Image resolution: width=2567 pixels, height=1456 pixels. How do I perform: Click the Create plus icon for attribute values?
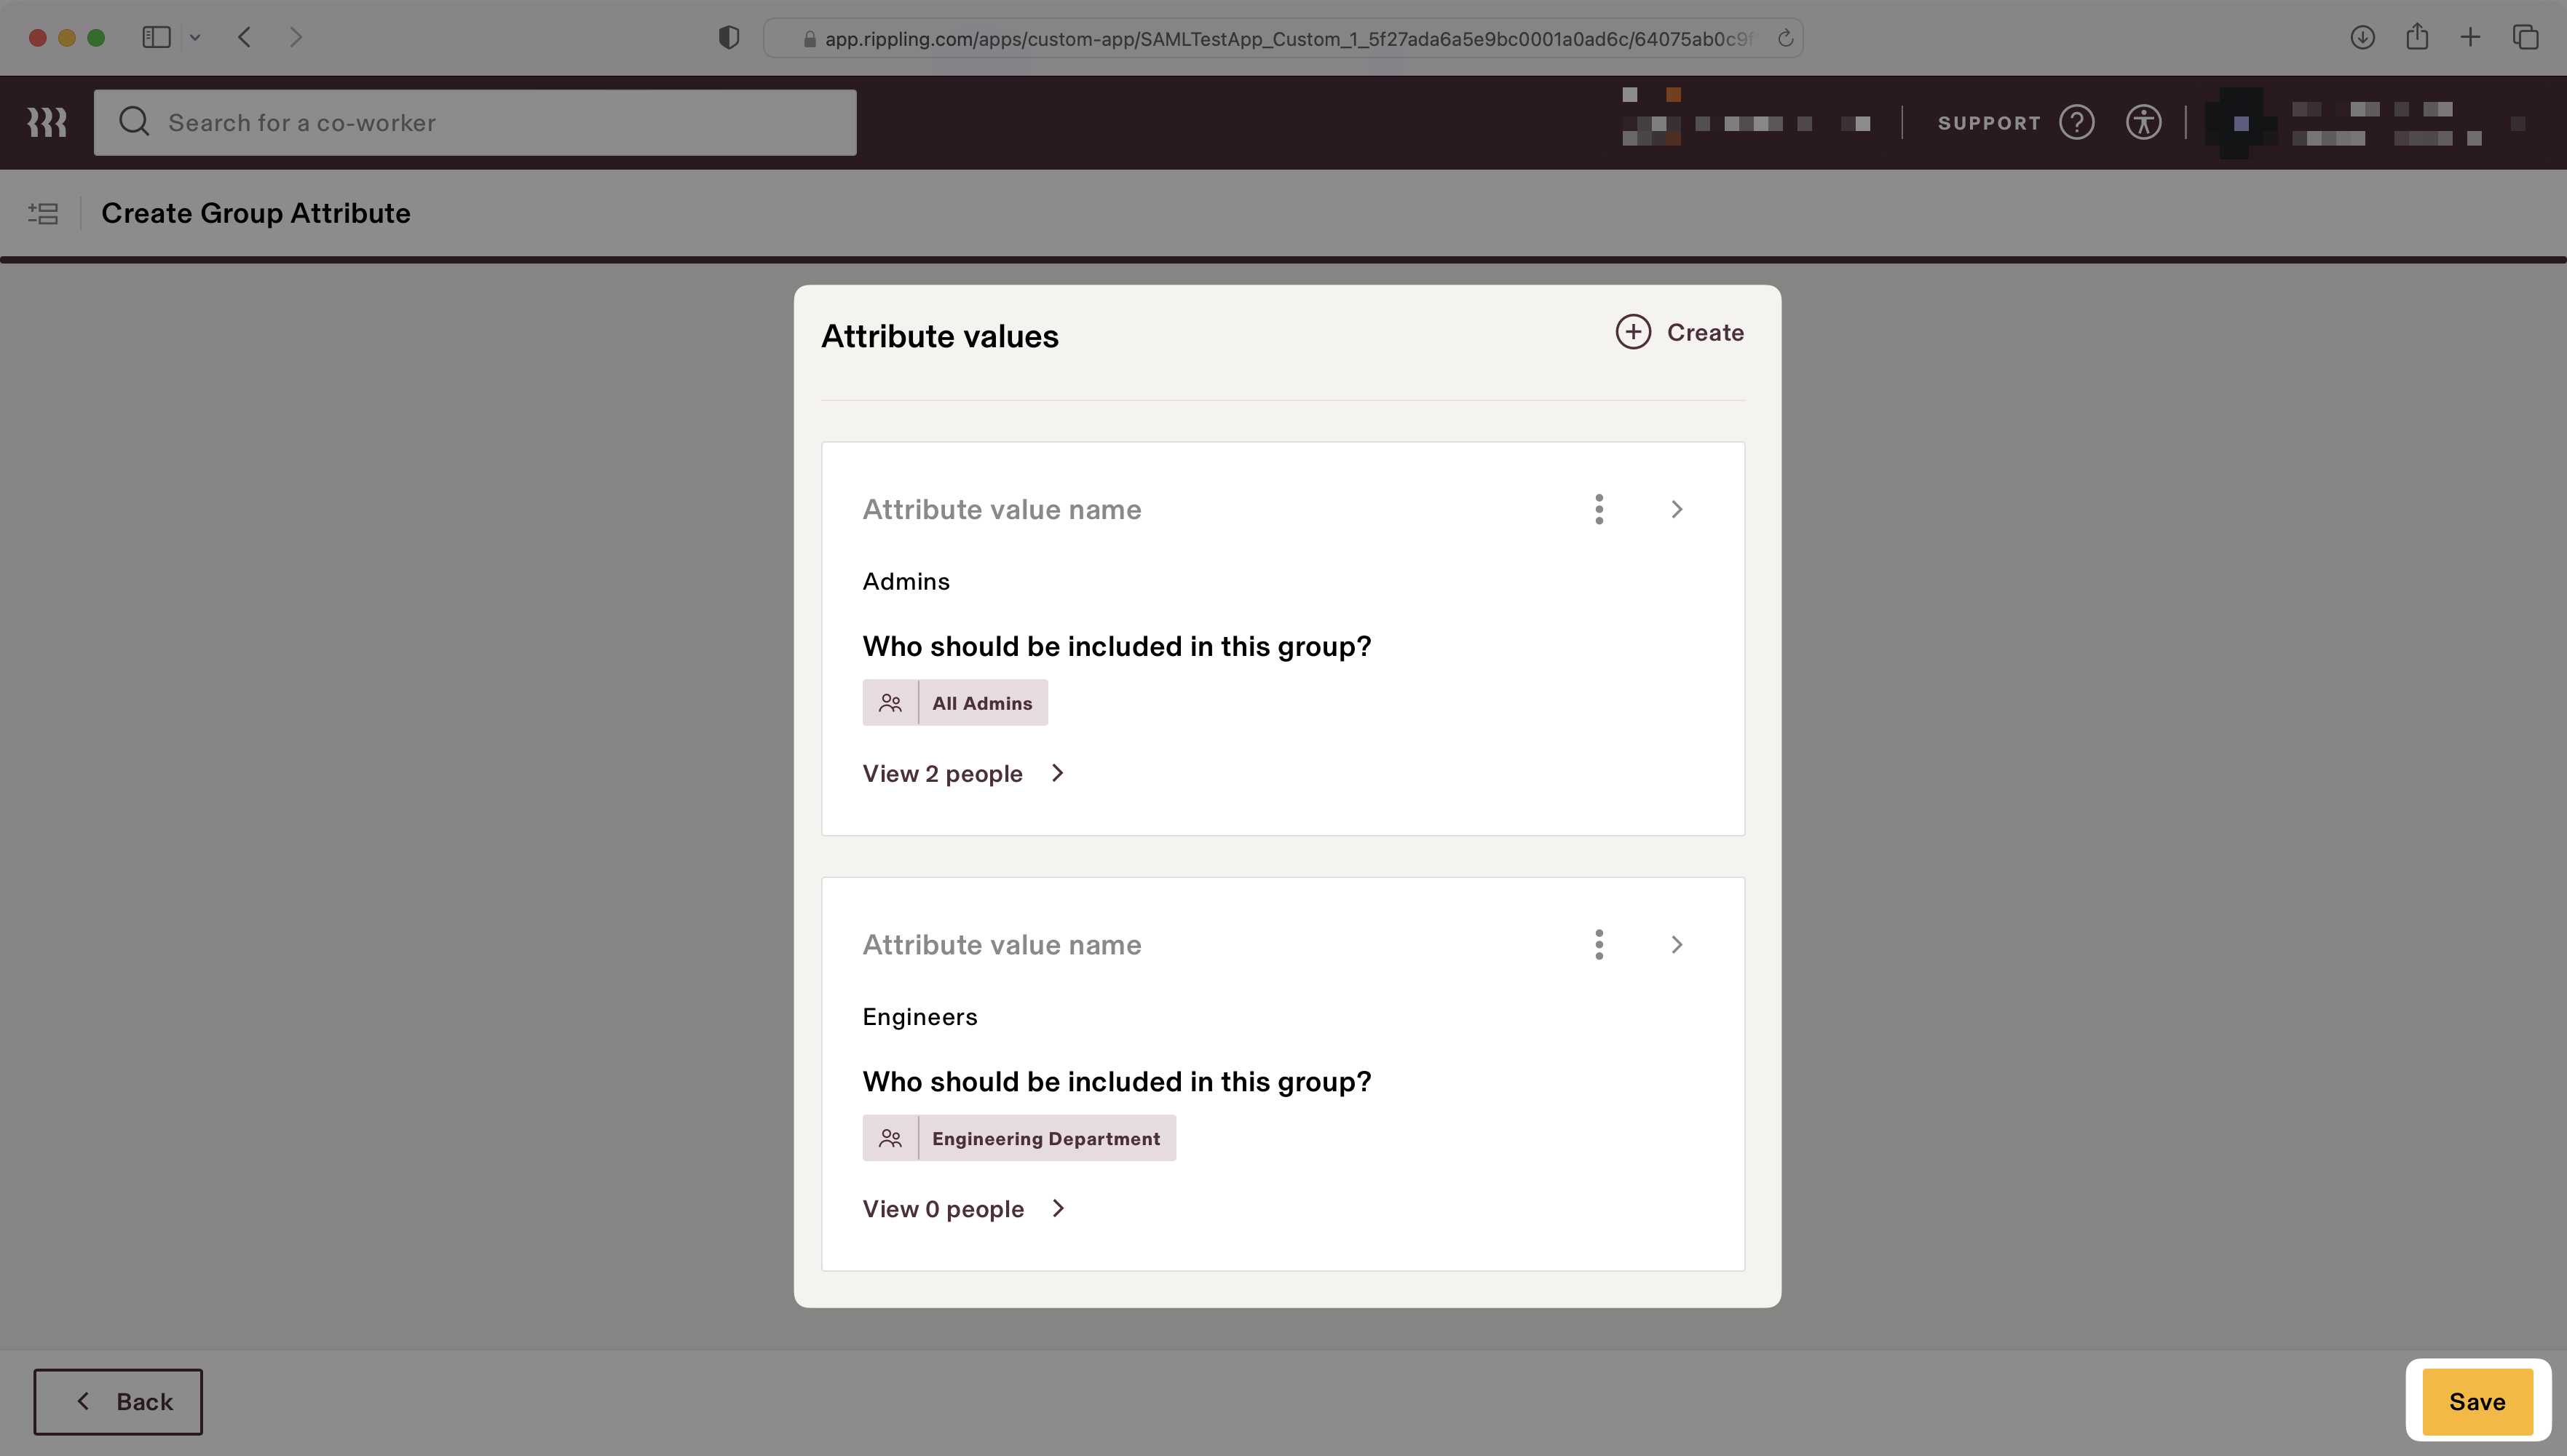point(1632,331)
